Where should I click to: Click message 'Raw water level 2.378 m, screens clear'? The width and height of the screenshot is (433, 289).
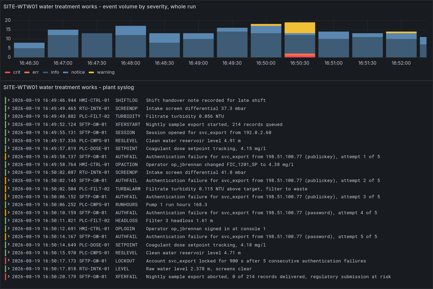click(199, 269)
